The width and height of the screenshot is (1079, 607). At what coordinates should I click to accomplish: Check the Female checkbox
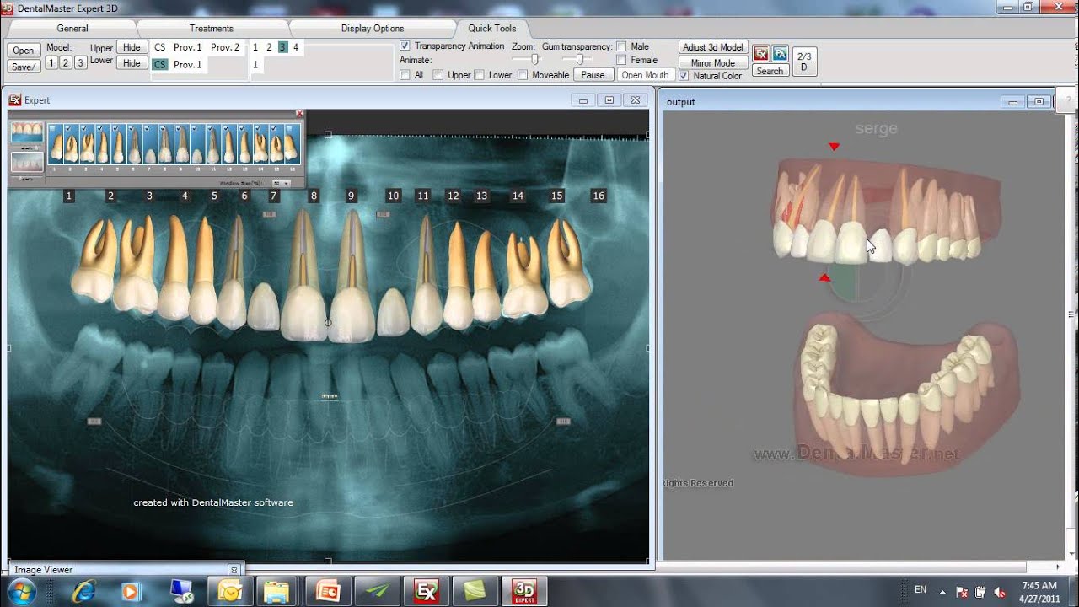coord(621,60)
